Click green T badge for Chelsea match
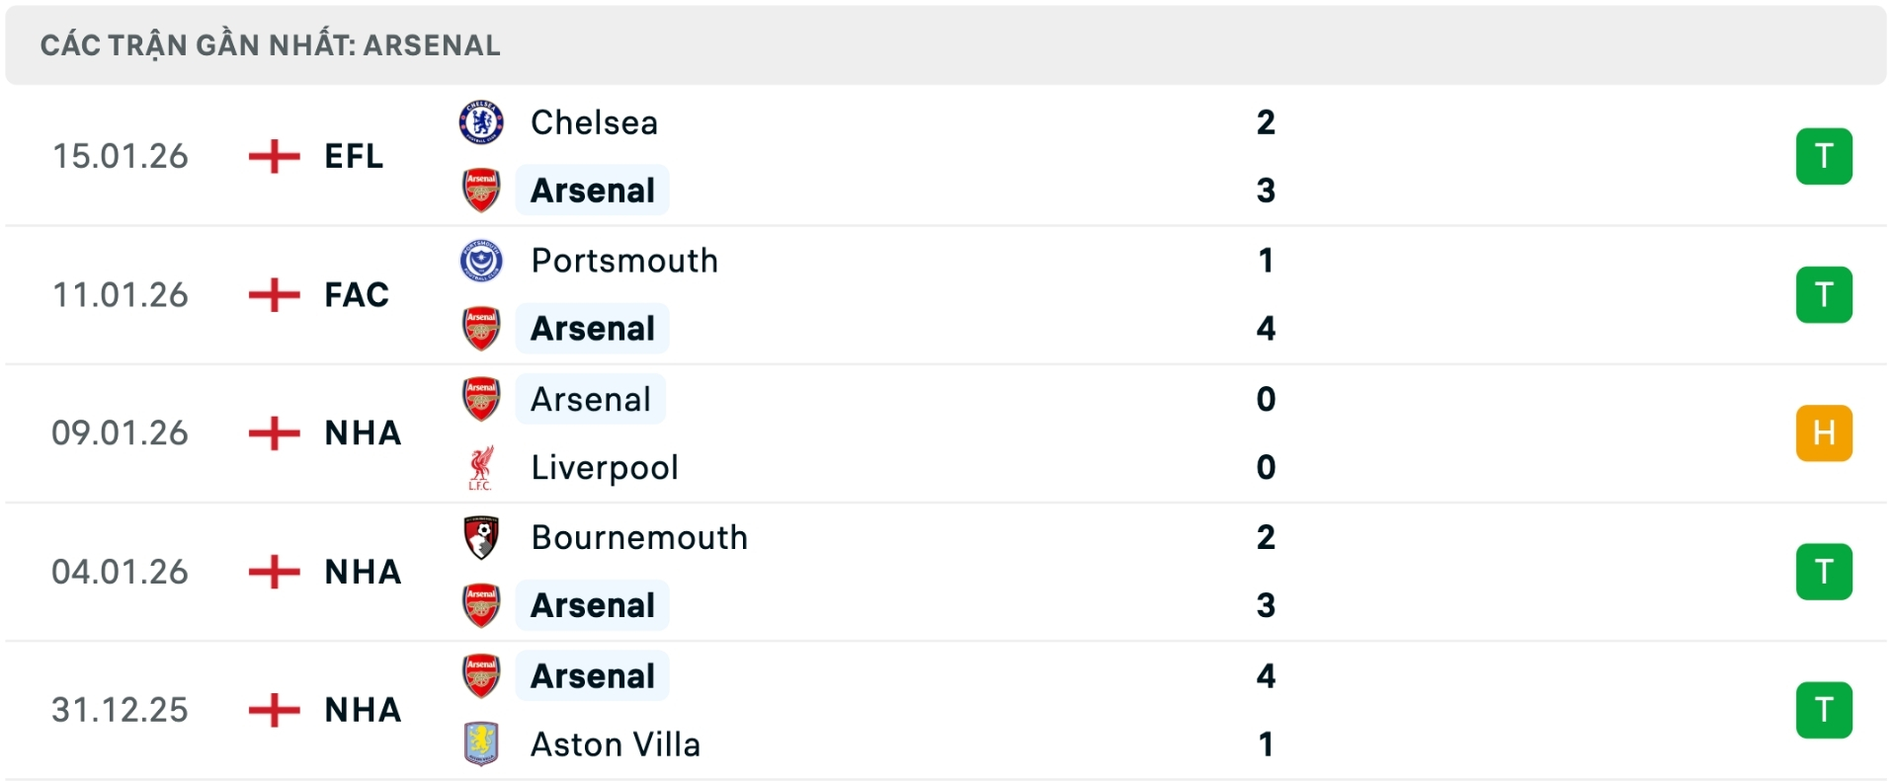This screenshot has height=782, width=1897. click(1824, 156)
